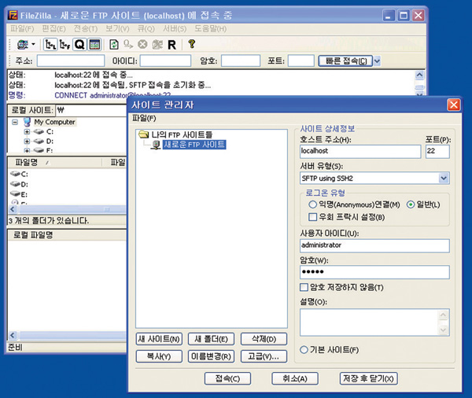Click the FileZilla title bar logo icon
This screenshot has width=472, height=398.
point(13,15)
